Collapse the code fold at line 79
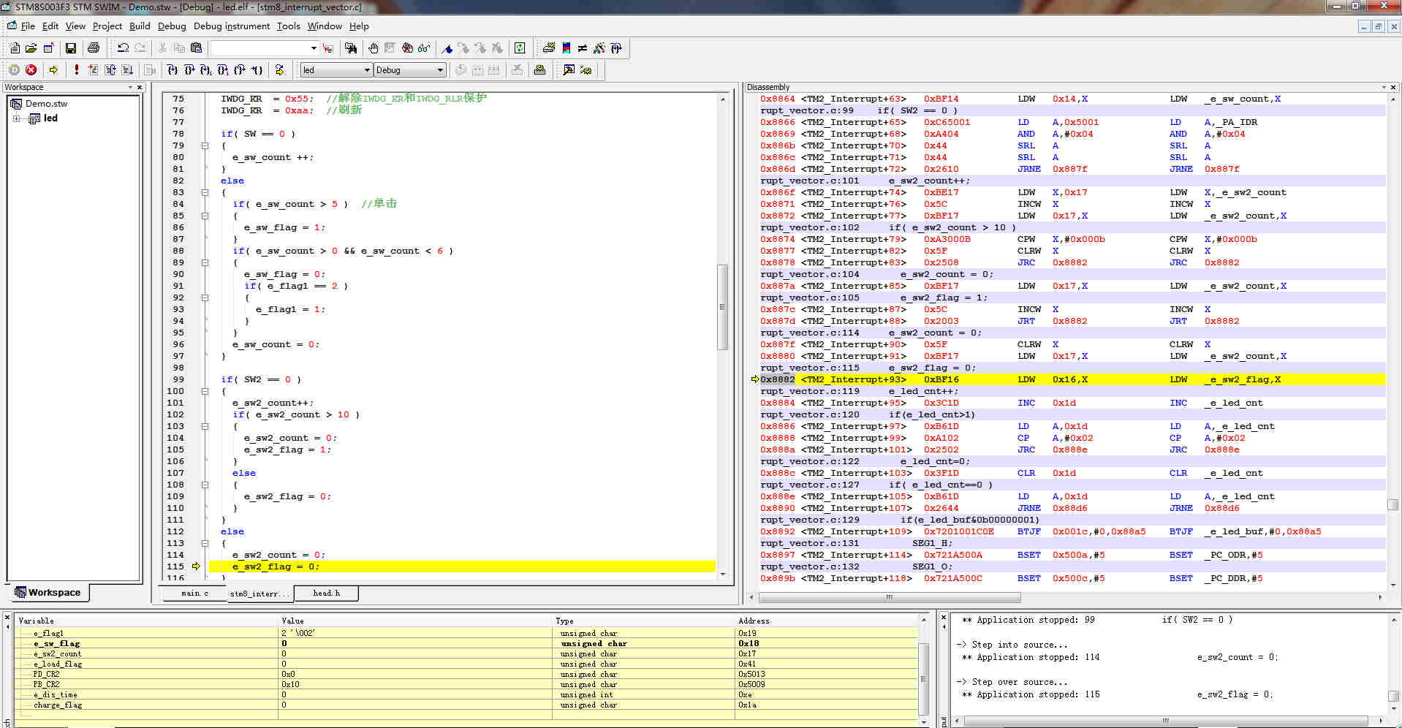1402x728 pixels. (205, 145)
